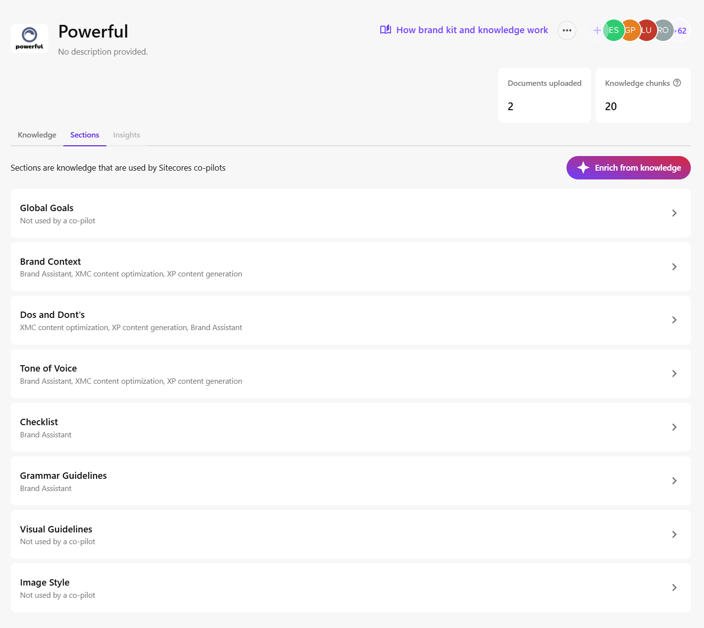
Task: Open the Image Style section title
Action: click(x=45, y=583)
